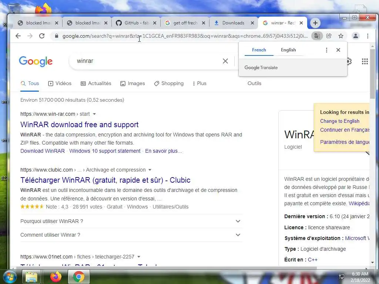Image resolution: width=379 pixels, height=284 pixels.
Task: Click the C++ link in knowledge panel
Action: [x=312, y=260]
